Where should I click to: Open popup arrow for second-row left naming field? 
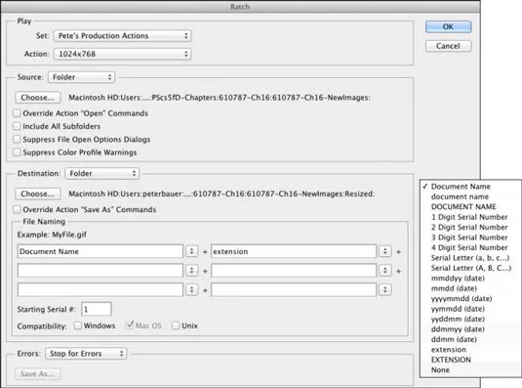click(x=192, y=271)
